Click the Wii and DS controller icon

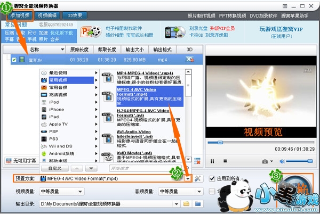pyautogui.click(x=44, y=146)
